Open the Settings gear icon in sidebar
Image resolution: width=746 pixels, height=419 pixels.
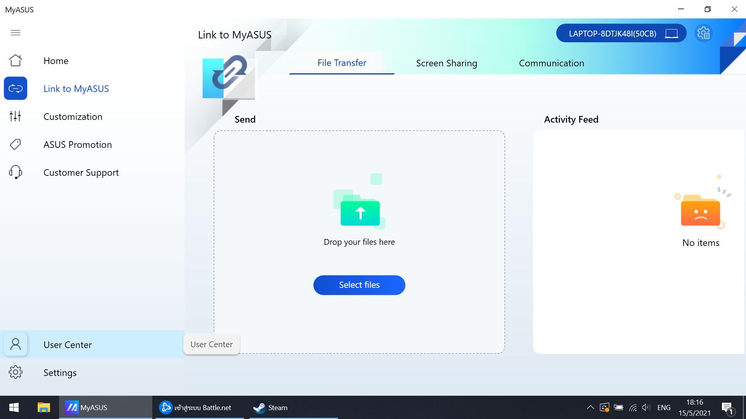(x=16, y=372)
